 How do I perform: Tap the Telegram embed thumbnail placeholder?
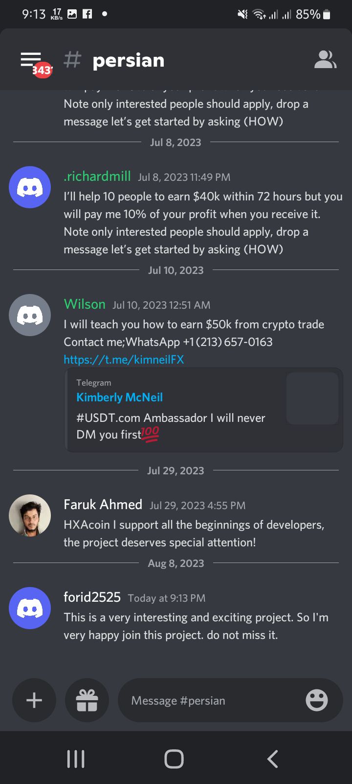click(x=312, y=398)
